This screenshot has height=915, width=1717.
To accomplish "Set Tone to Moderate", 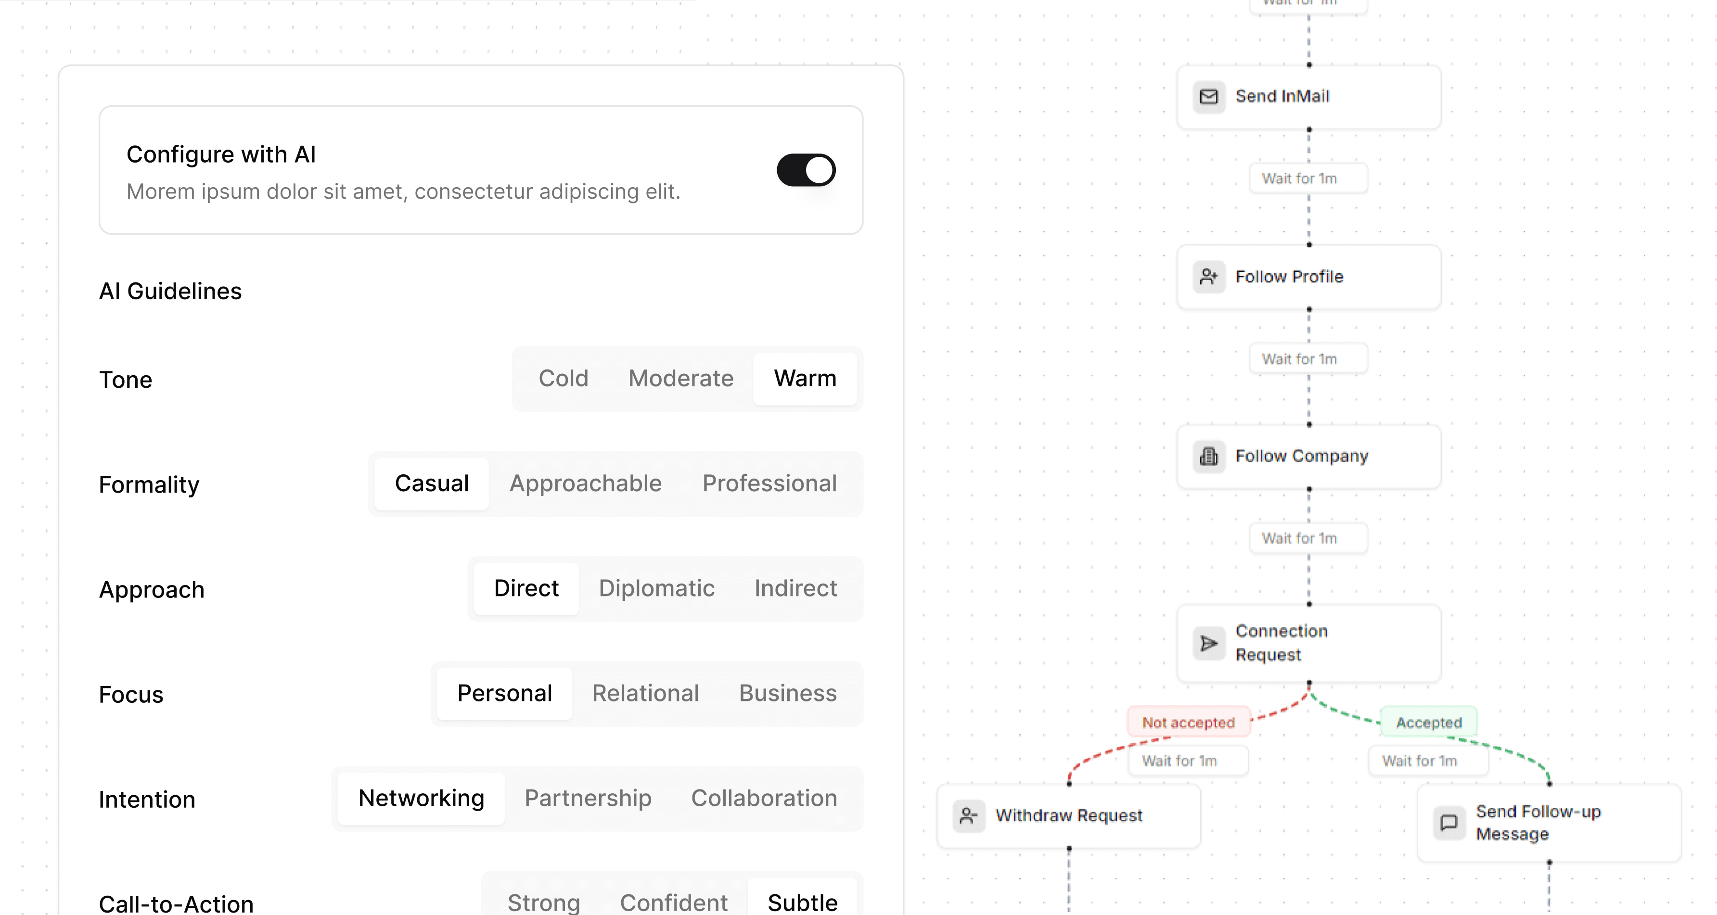I will point(680,379).
